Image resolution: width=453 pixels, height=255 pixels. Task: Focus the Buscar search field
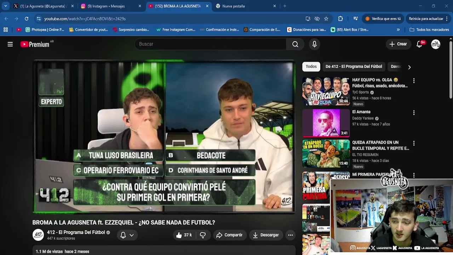click(x=210, y=44)
